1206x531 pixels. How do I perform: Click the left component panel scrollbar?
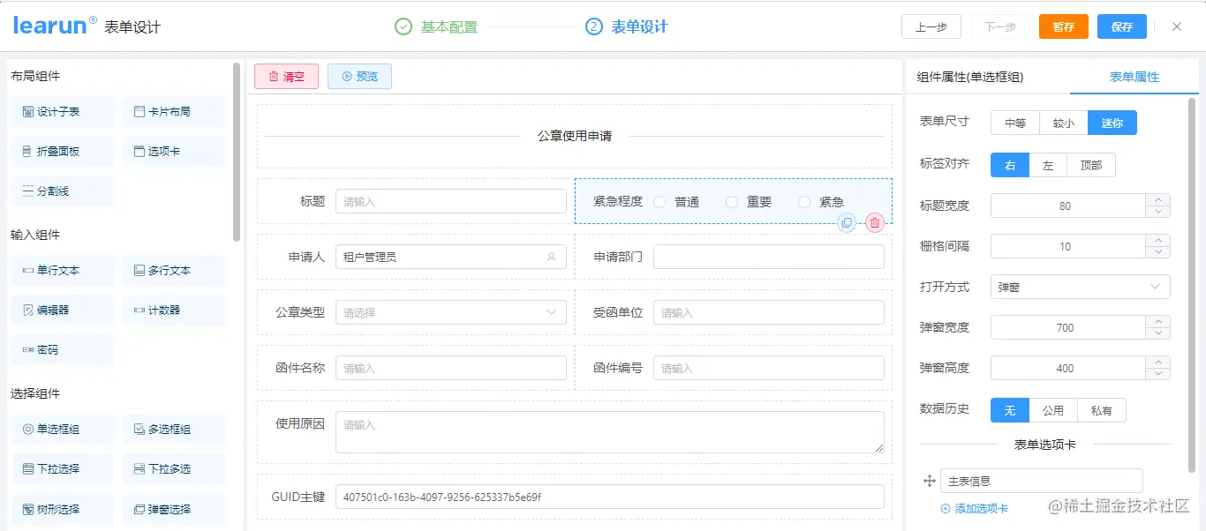tap(236, 152)
